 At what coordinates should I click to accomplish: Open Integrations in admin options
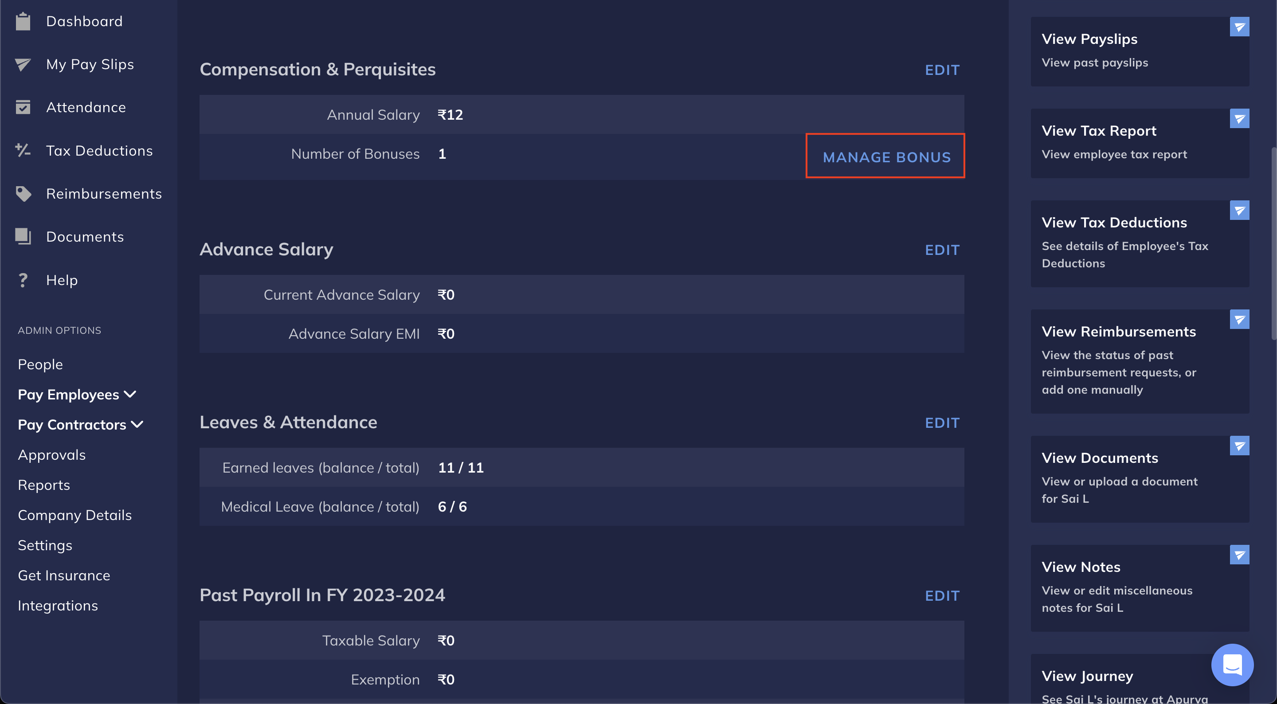[58, 605]
